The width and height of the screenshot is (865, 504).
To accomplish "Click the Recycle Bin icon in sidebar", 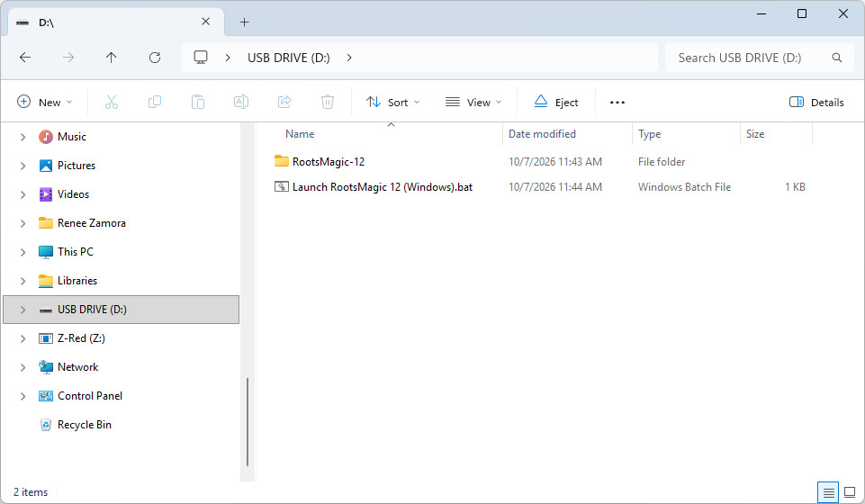I will (46, 425).
